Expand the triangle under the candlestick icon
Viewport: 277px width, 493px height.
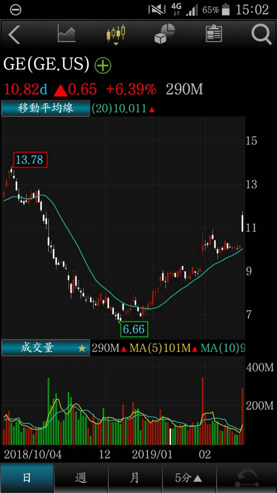pyautogui.click(x=116, y=44)
